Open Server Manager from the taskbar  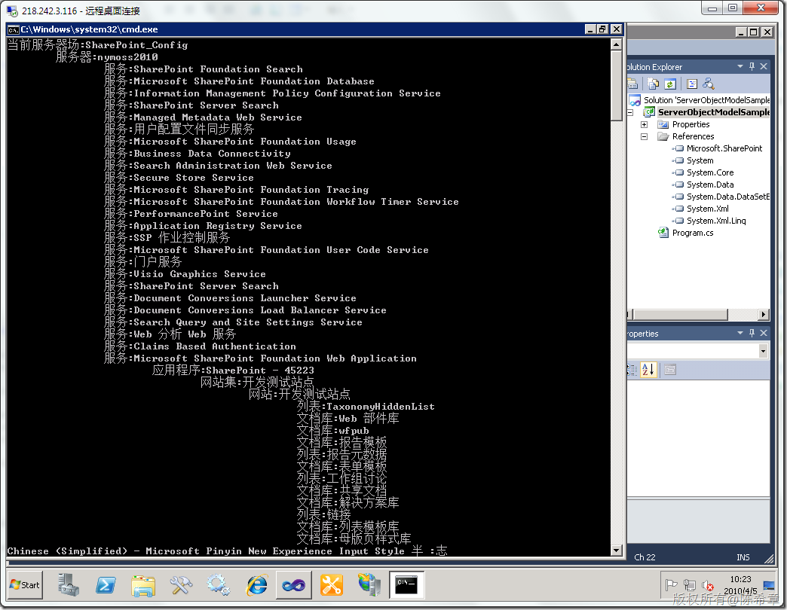click(x=69, y=585)
